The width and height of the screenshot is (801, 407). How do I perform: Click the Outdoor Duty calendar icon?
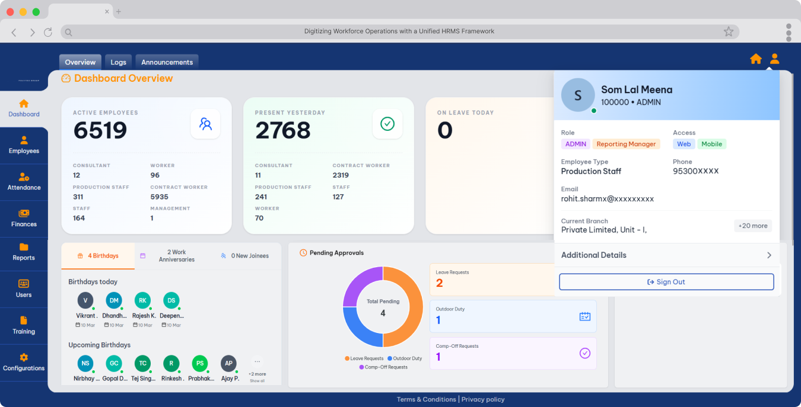(x=584, y=316)
